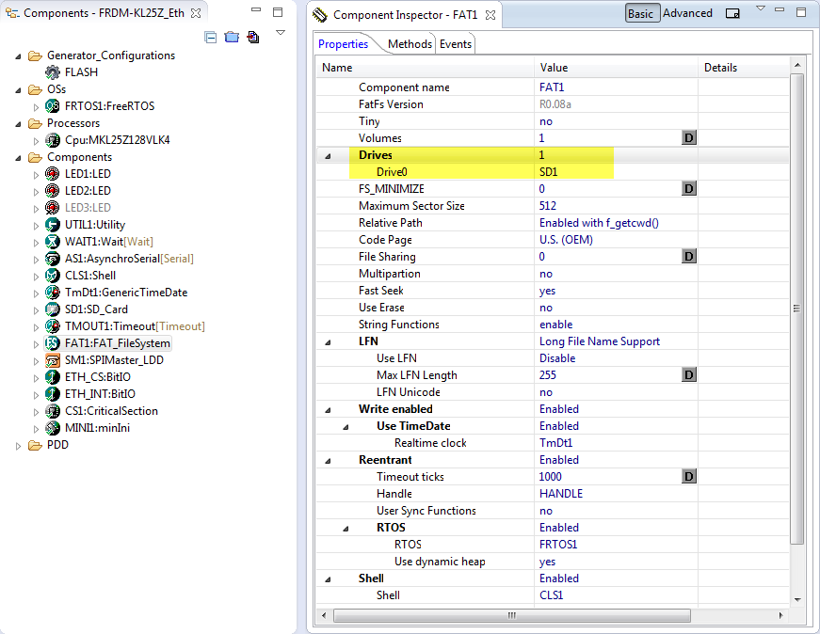This screenshot has height=634, width=820.
Task: Click the window layout icon beside Advanced
Action: click(x=732, y=14)
